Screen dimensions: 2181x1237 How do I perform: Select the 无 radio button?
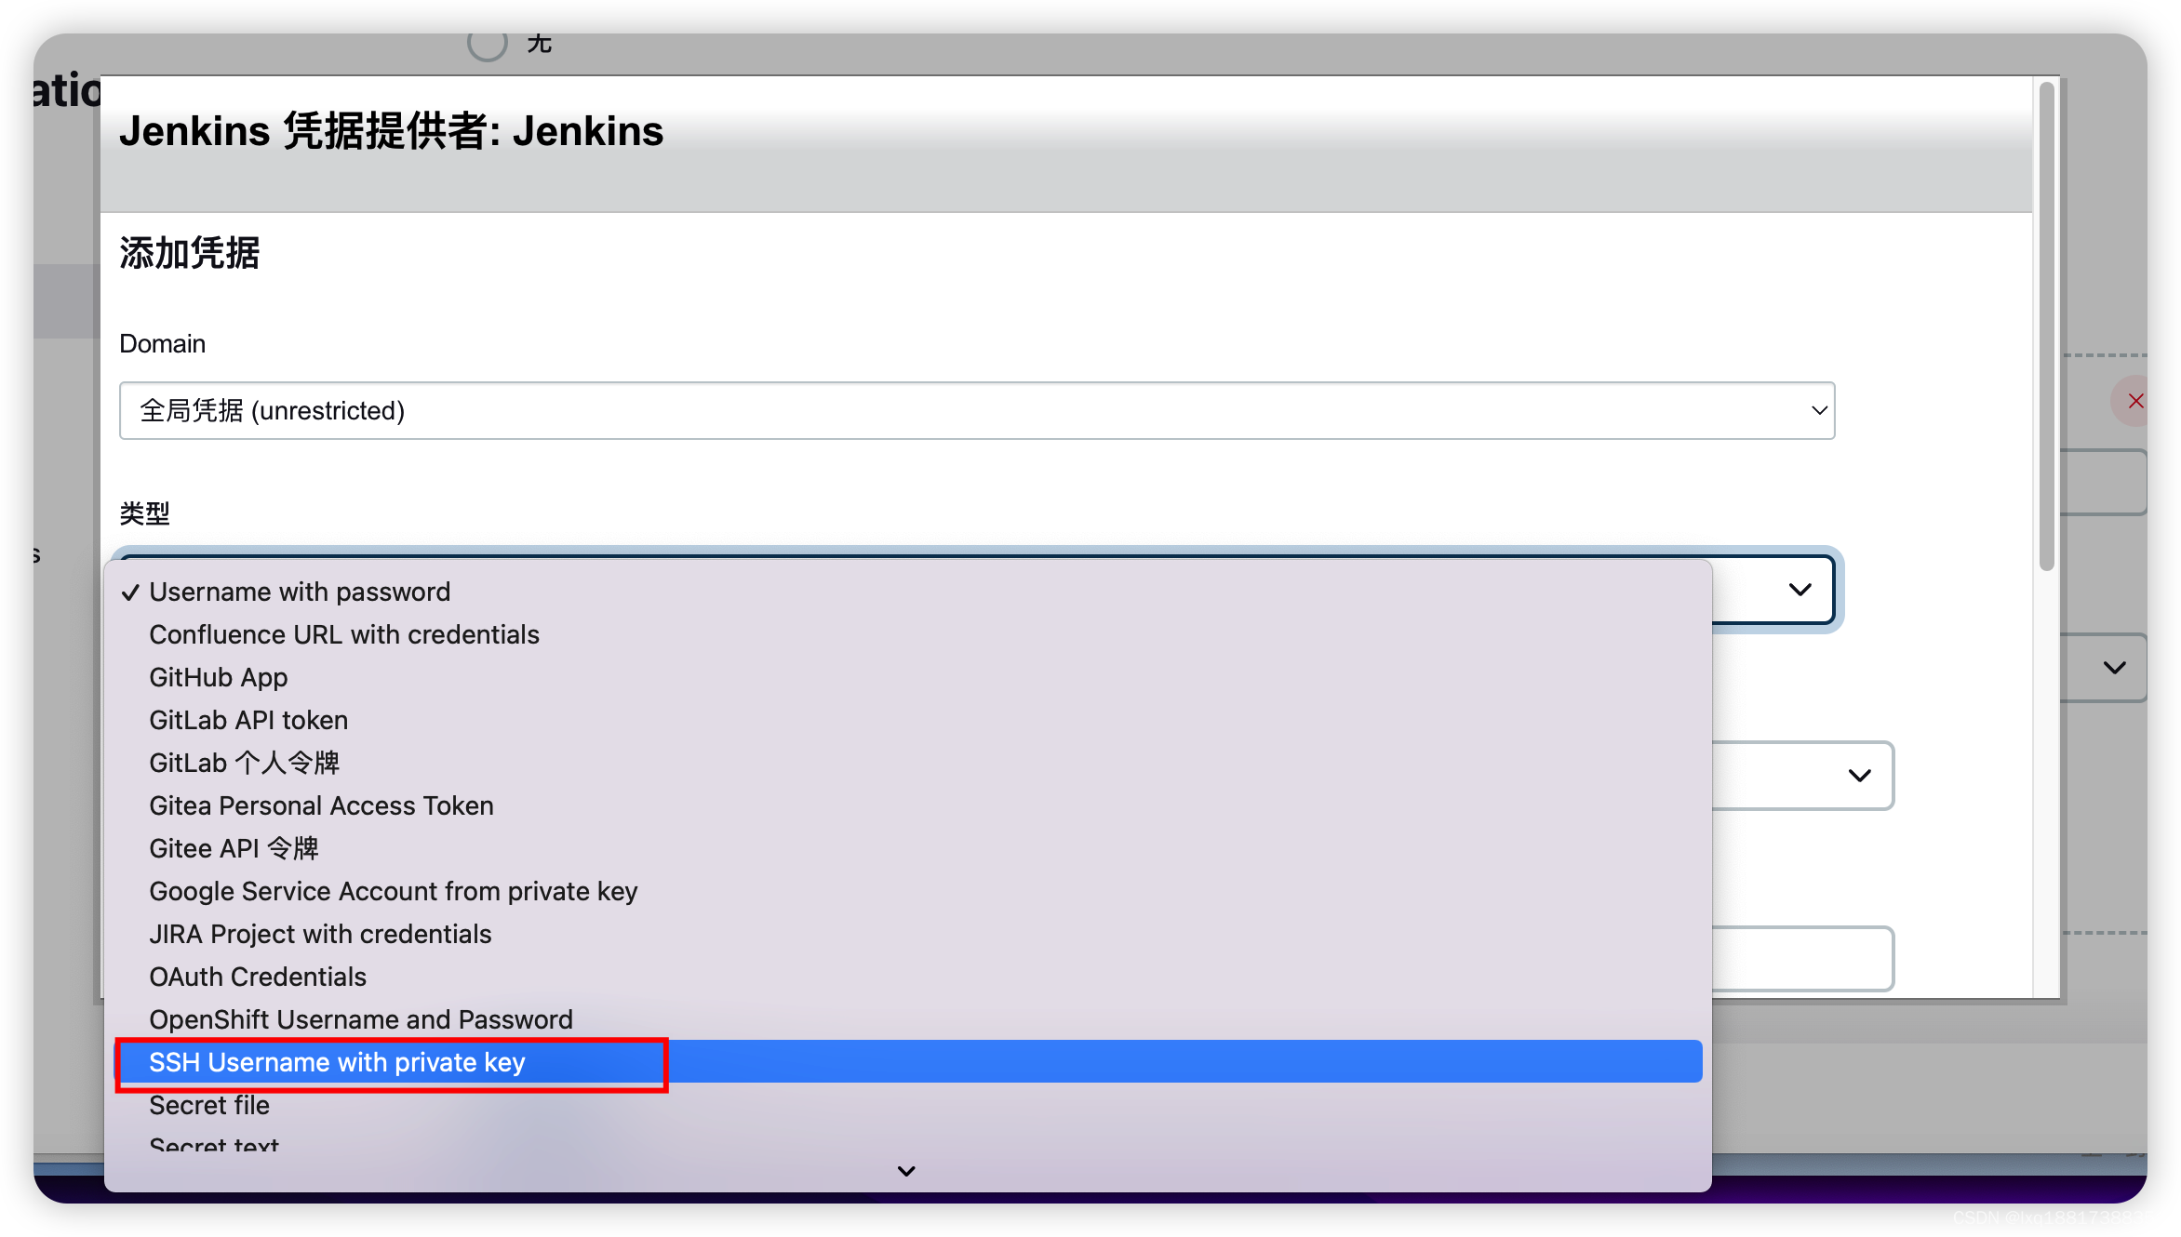(x=487, y=43)
